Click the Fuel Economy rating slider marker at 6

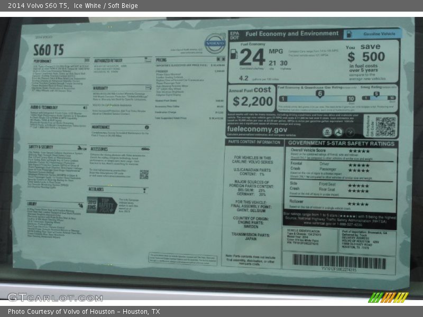pyautogui.click(x=319, y=94)
